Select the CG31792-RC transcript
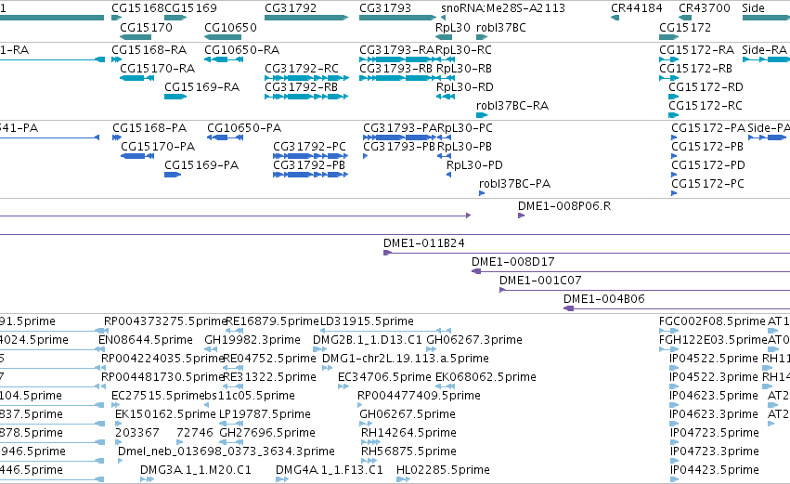 pos(306,78)
